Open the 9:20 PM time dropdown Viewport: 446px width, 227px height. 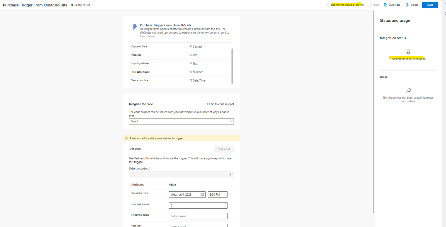tap(217, 194)
